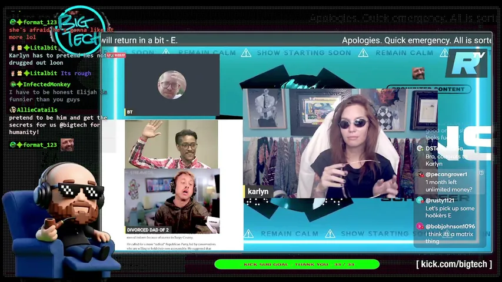Click the bearded face emote after format_123
The height and width of the screenshot is (282, 502).
click(x=67, y=145)
